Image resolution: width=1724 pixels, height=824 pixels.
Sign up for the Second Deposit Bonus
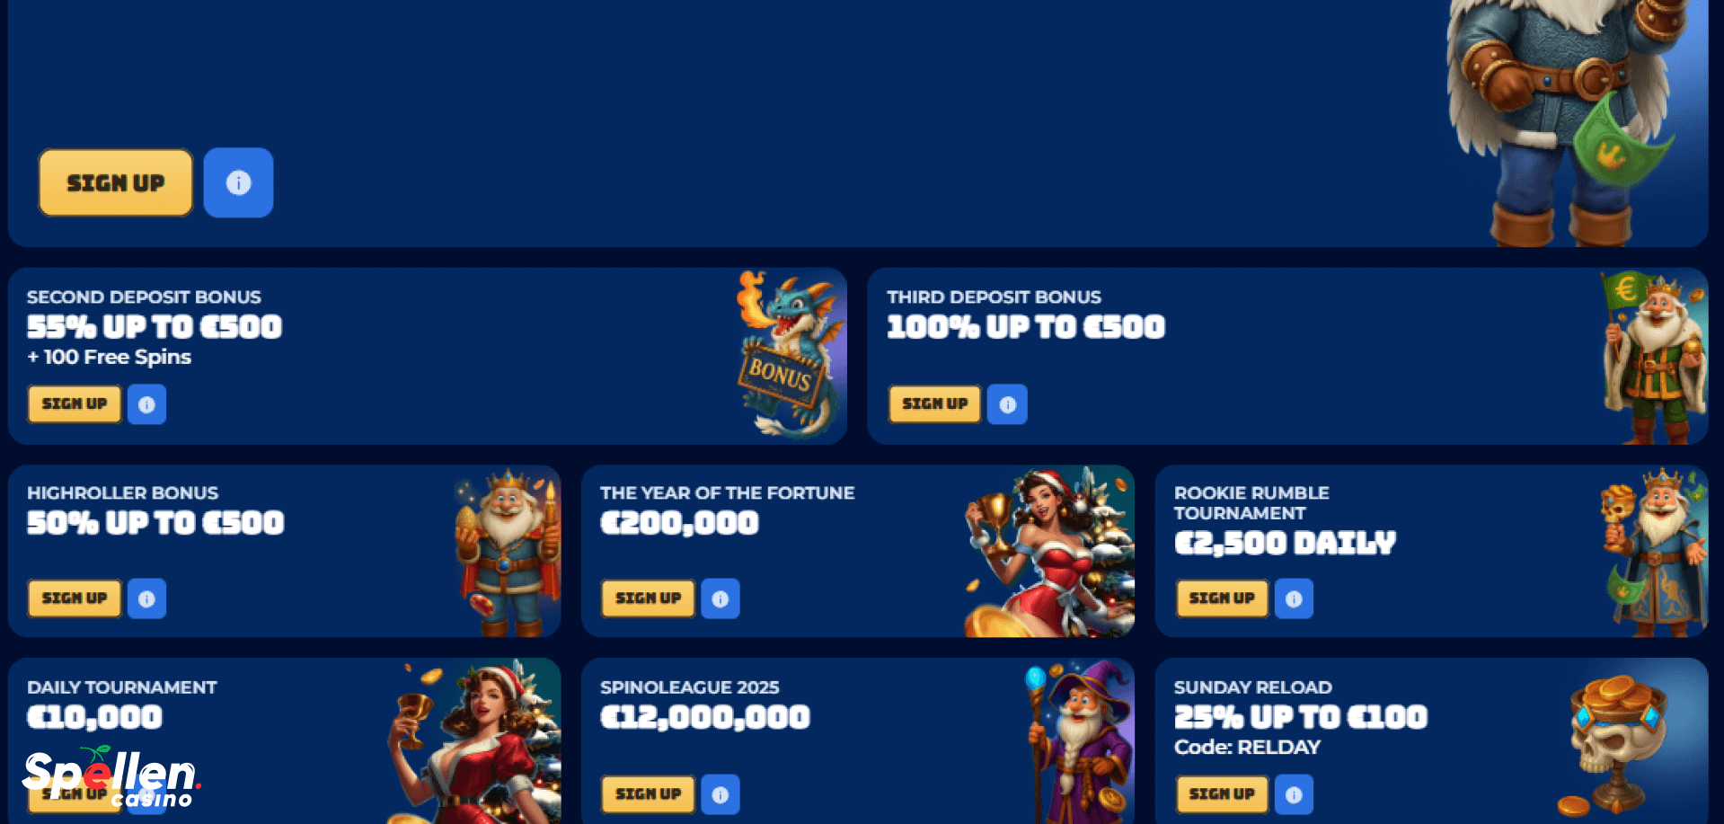tap(75, 404)
